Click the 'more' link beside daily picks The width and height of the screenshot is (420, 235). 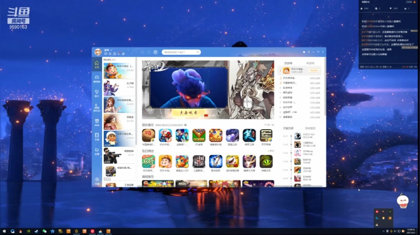click(x=271, y=151)
